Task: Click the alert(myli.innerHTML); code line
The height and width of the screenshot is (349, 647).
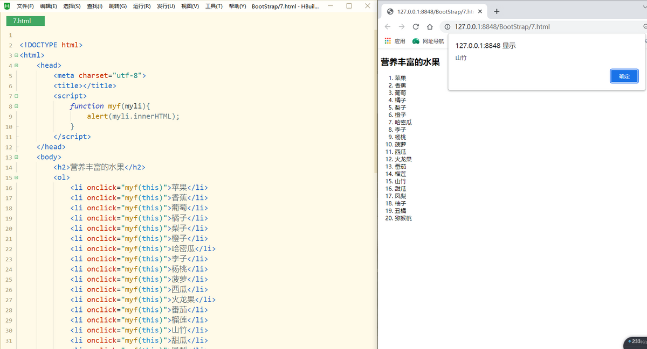Action: [x=133, y=116]
